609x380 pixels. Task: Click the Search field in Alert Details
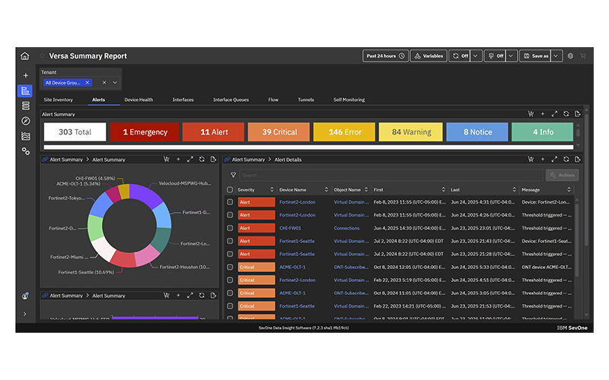tap(391, 176)
